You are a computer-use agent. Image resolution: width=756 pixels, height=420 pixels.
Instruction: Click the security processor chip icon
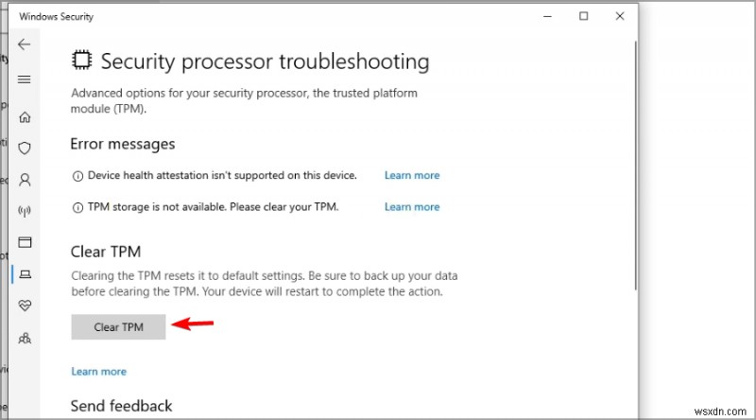tap(81, 61)
